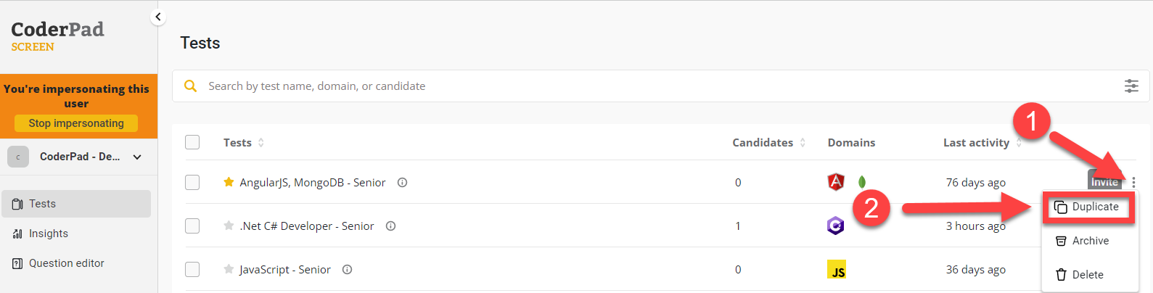Screen dimensions: 1153x293
Task: Select Archive in the context menu
Action: tap(1090, 241)
